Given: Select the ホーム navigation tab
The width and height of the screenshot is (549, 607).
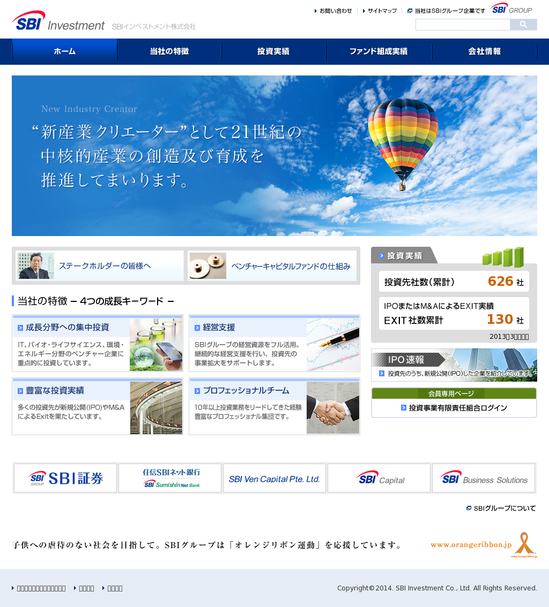Looking at the screenshot, I should 64,51.
